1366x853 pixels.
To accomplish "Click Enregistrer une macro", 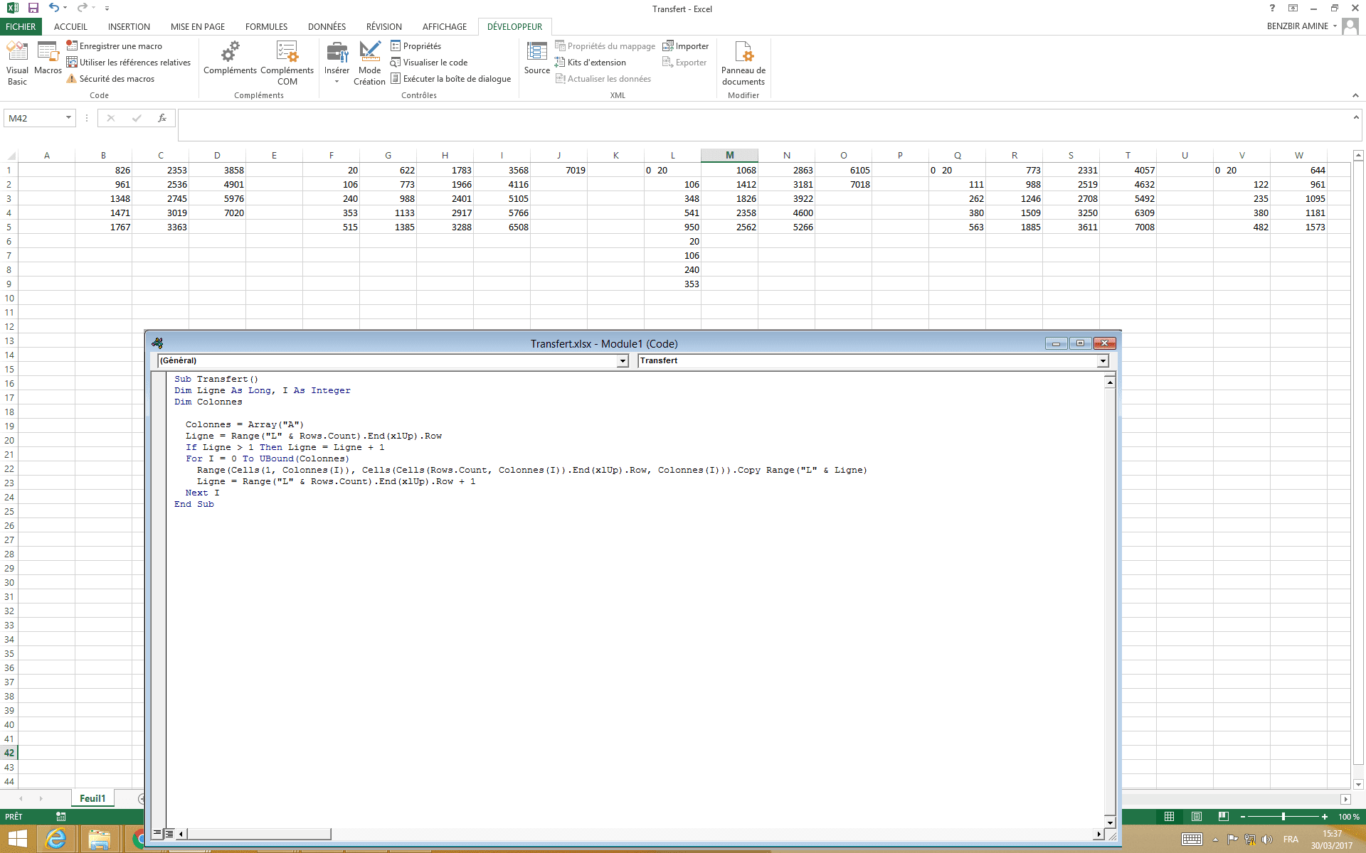I will [x=120, y=46].
